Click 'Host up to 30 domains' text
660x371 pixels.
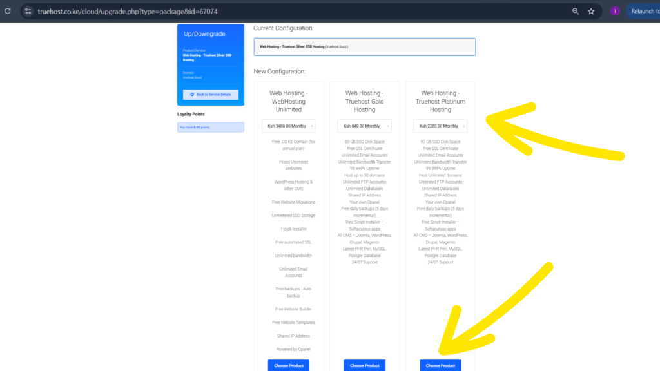point(365,175)
